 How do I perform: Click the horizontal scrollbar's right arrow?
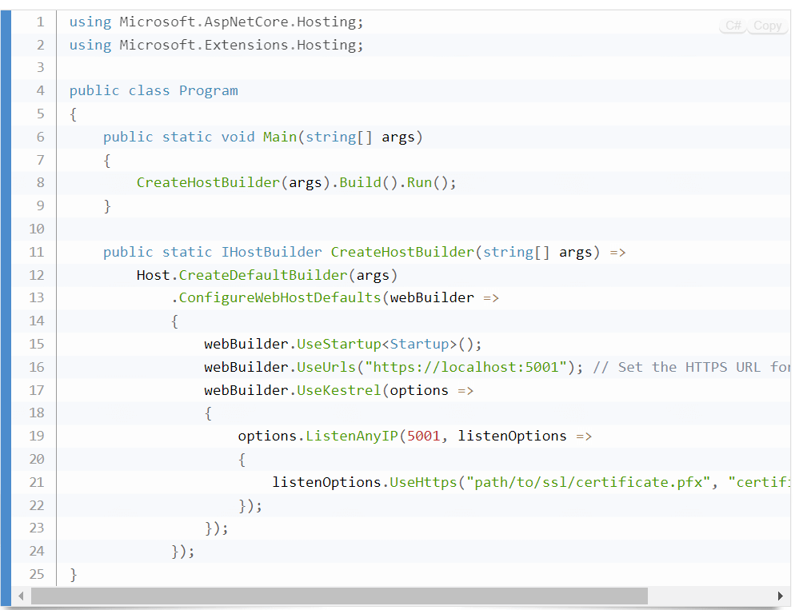coord(780,596)
